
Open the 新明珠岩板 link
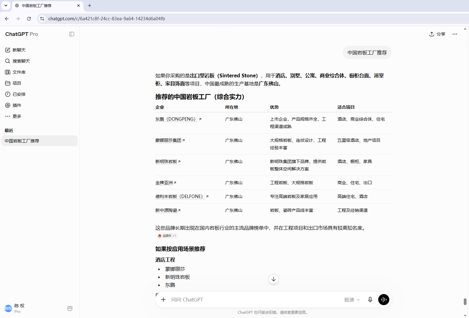click(168, 161)
